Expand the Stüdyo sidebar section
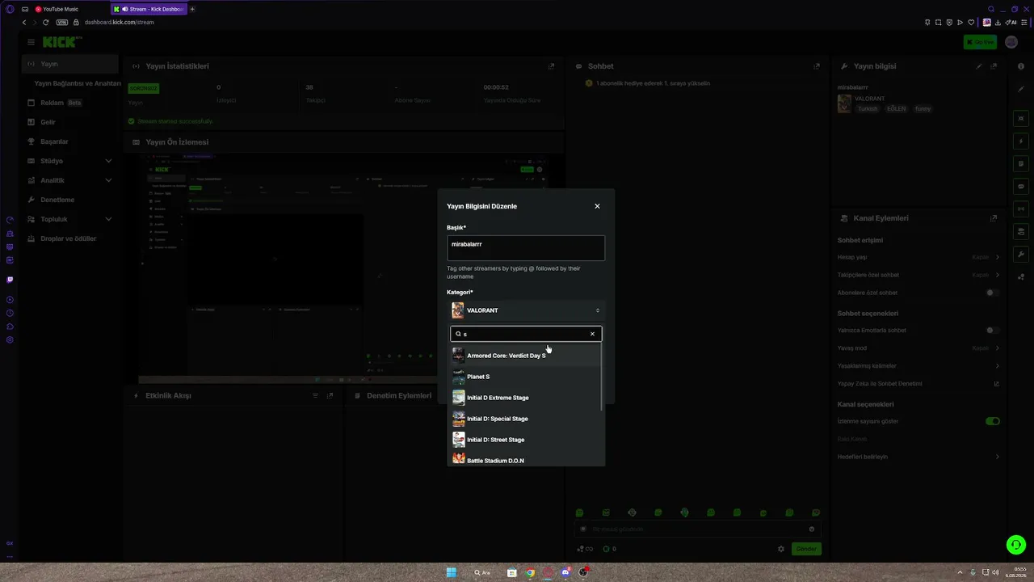Image resolution: width=1034 pixels, height=582 pixels. pyautogui.click(x=71, y=161)
